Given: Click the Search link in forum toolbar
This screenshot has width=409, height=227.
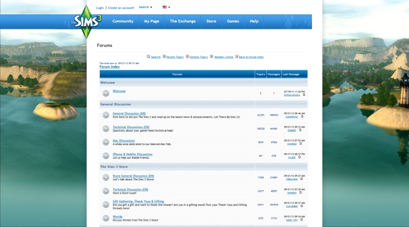Looking at the screenshot, I should [156, 57].
